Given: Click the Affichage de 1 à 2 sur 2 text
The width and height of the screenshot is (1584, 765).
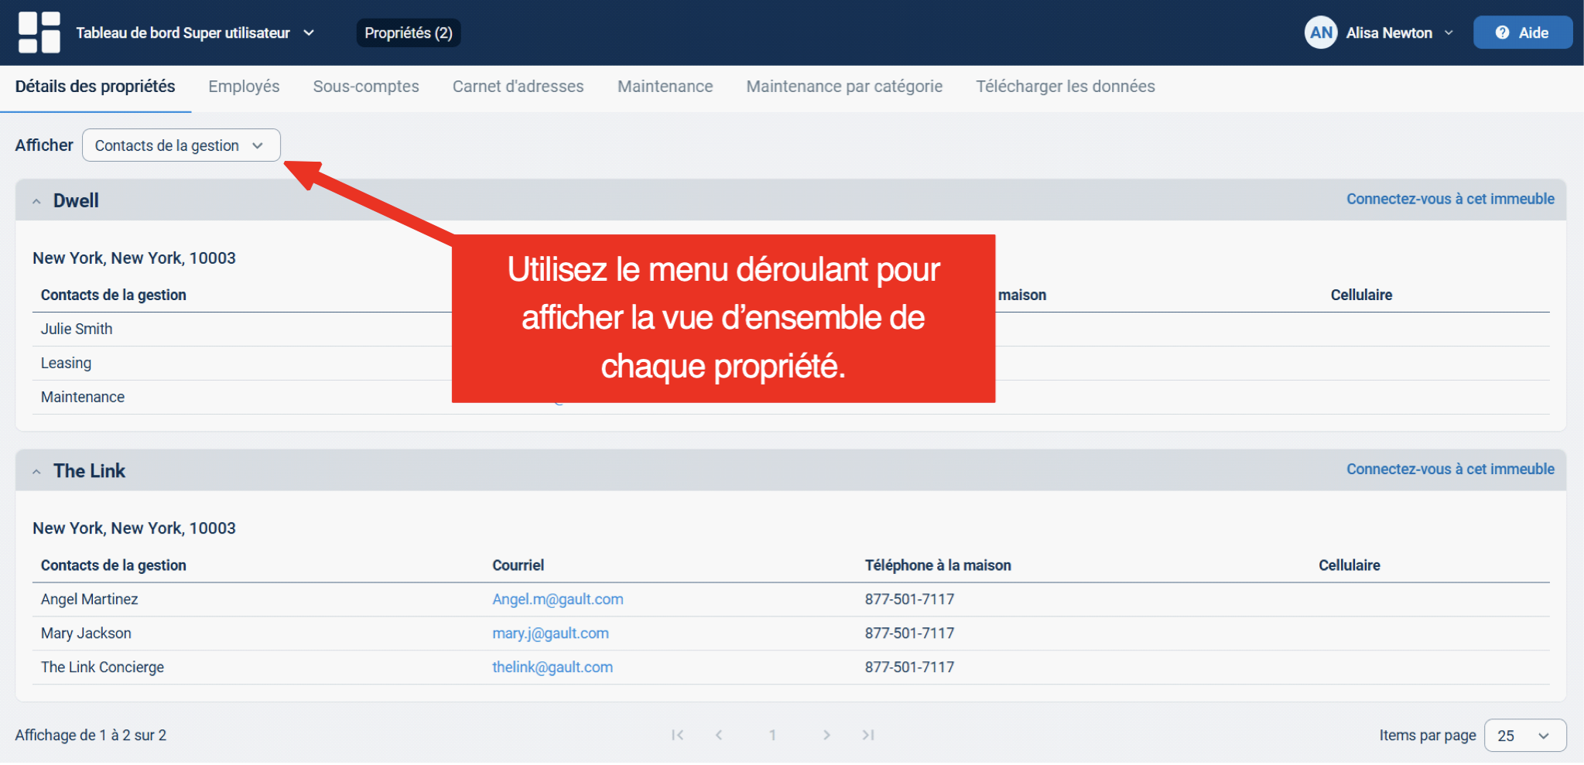Looking at the screenshot, I should [x=91, y=736].
